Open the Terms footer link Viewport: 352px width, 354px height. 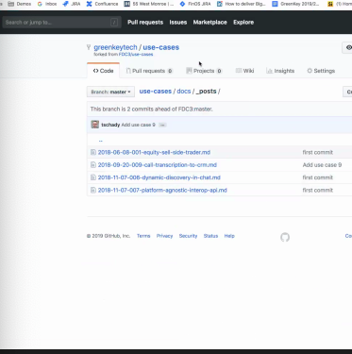coord(143,236)
